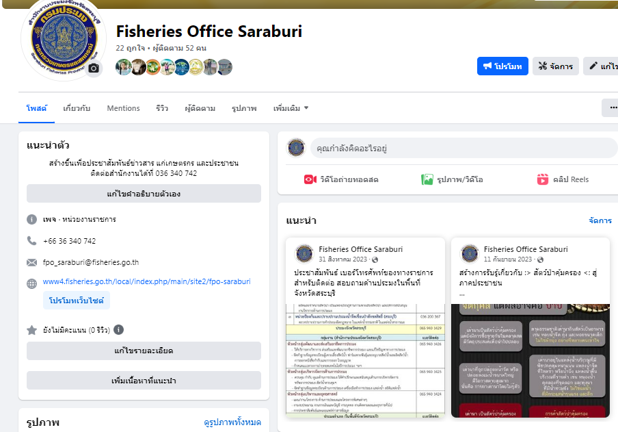The image size is (618, 432).
Task: Click the camera icon on profile picture
Action: (94, 68)
